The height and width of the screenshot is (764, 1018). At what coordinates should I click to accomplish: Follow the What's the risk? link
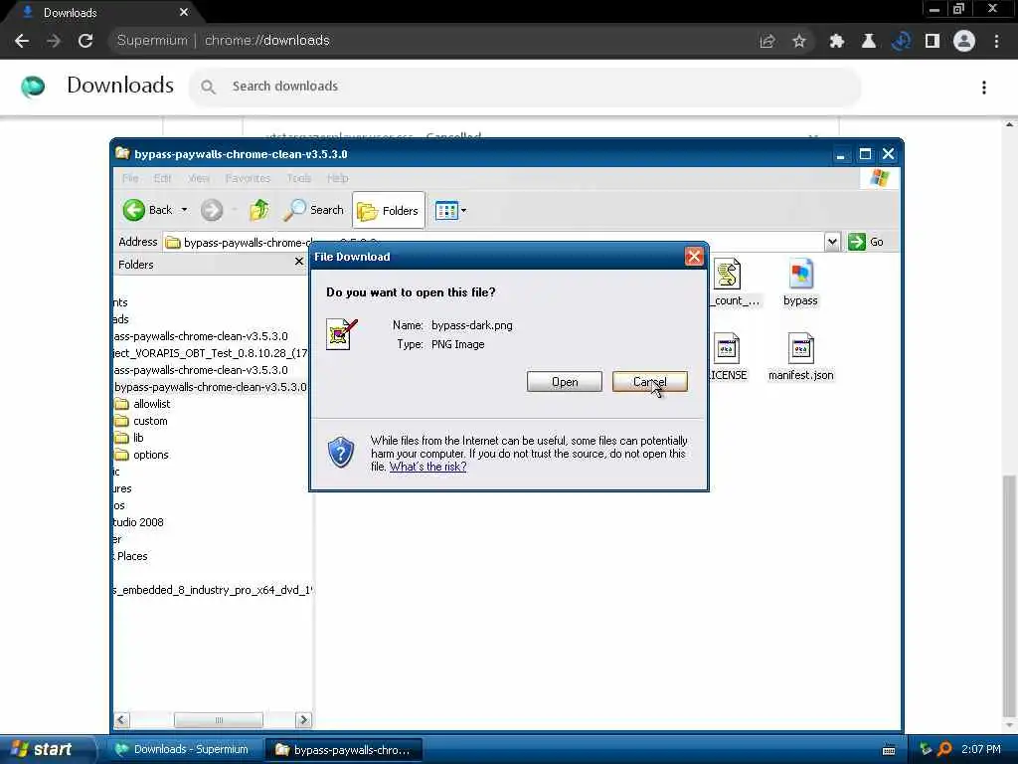(427, 467)
